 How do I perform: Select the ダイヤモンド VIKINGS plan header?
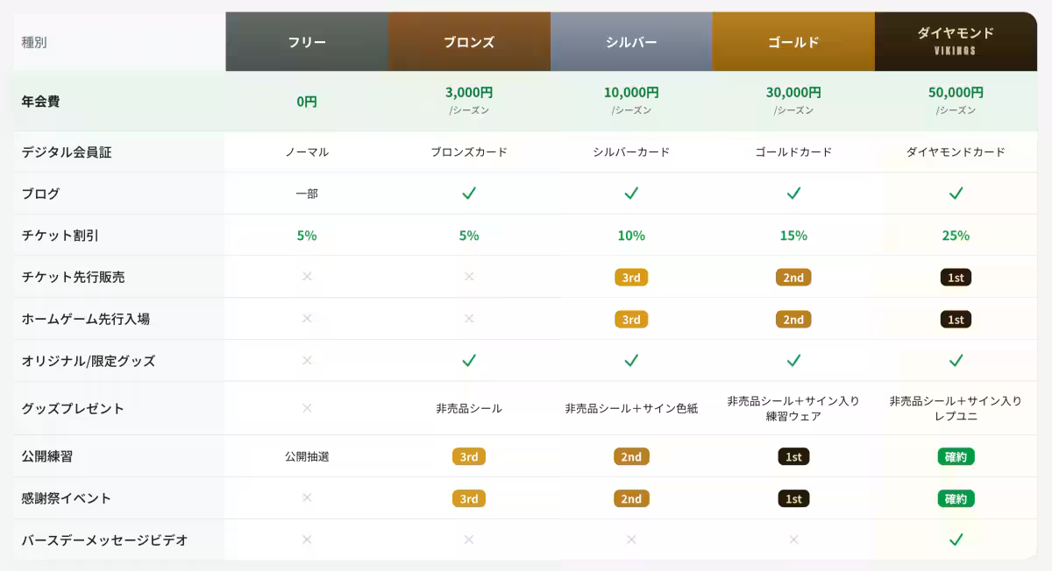coord(956,41)
